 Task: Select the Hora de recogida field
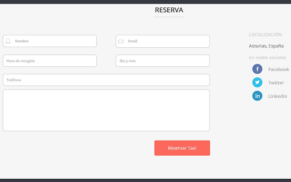point(50,61)
